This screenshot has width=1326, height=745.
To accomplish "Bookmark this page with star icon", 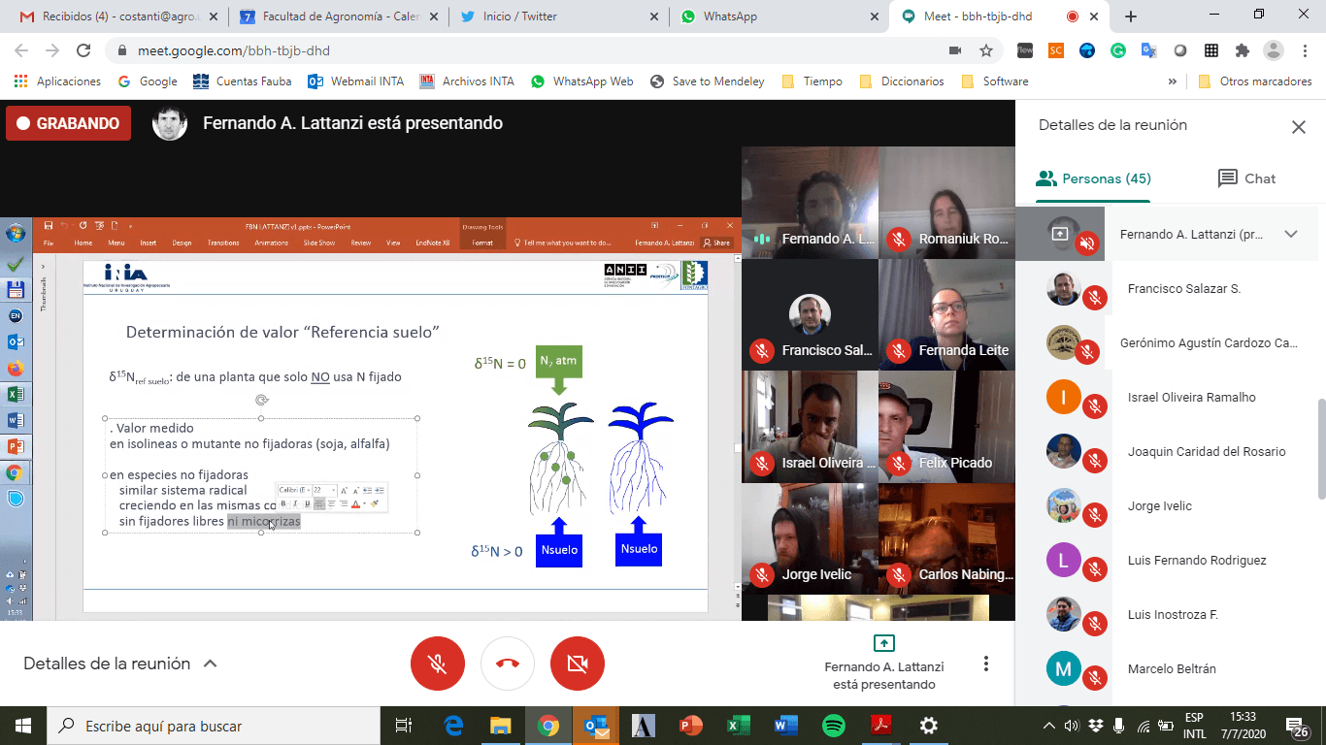I will tap(986, 50).
